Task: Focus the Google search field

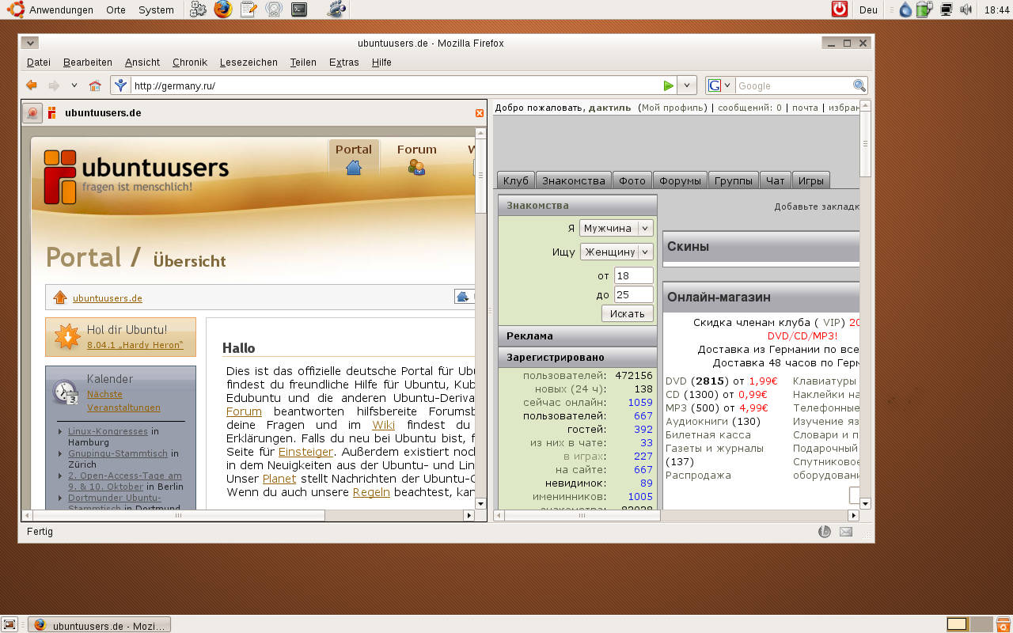Action: tap(793, 85)
